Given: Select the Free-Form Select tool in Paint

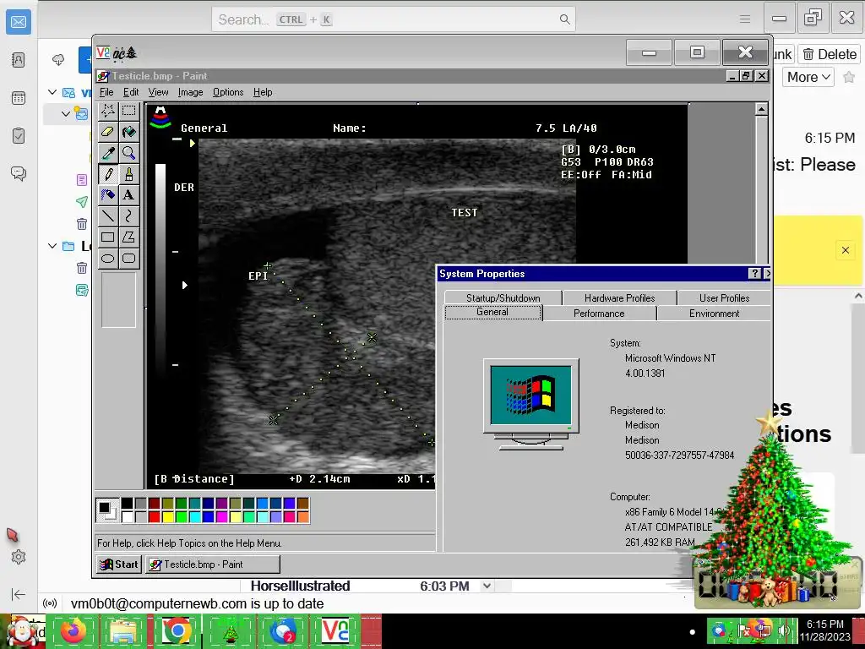Looking at the screenshot, I should click(108, 111).
